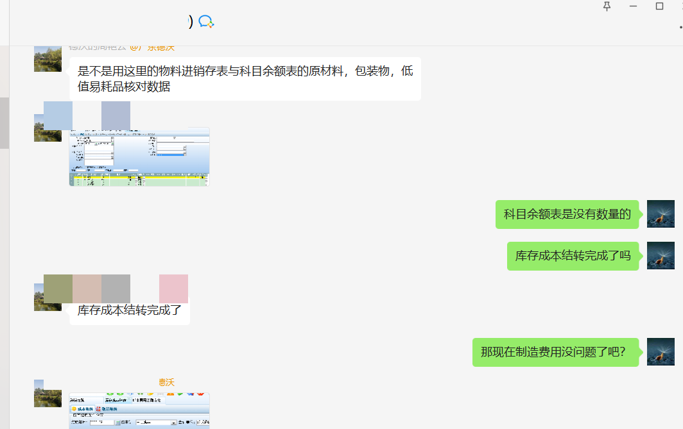Select the green 科目余额表是没有数量的 bubble

(x=567, y=214)
